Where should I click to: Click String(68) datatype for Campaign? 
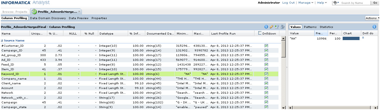coord(107,102)
